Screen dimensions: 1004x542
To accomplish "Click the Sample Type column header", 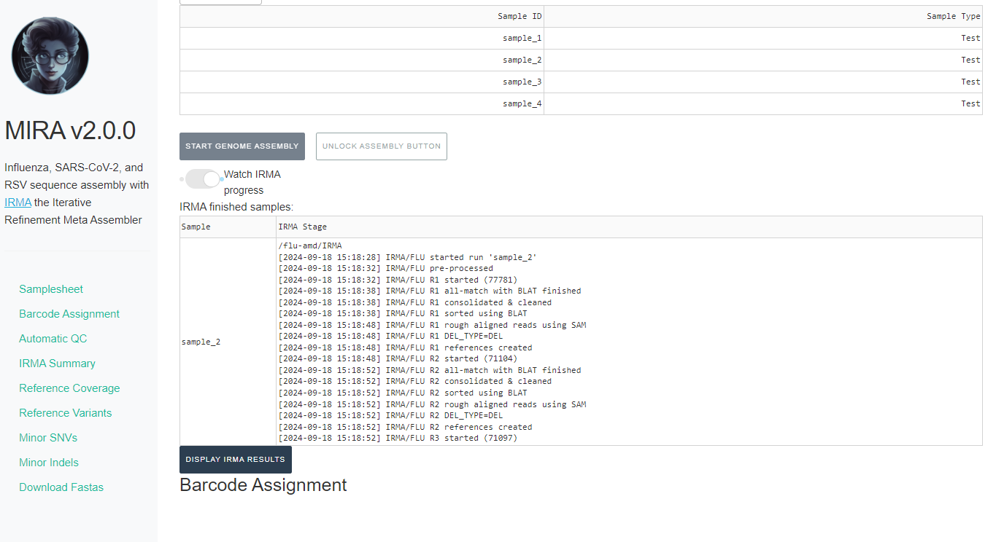I will click(953, 16).
